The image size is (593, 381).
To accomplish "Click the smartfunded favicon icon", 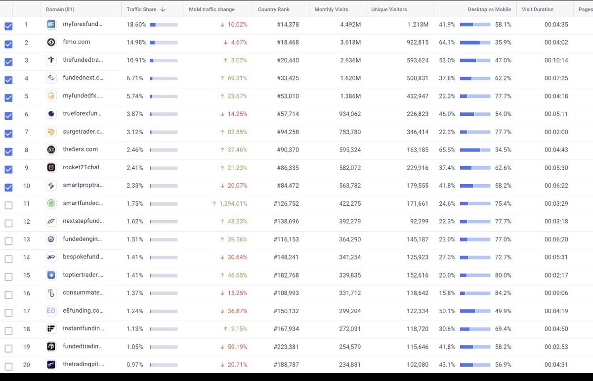I will point(51,203).
